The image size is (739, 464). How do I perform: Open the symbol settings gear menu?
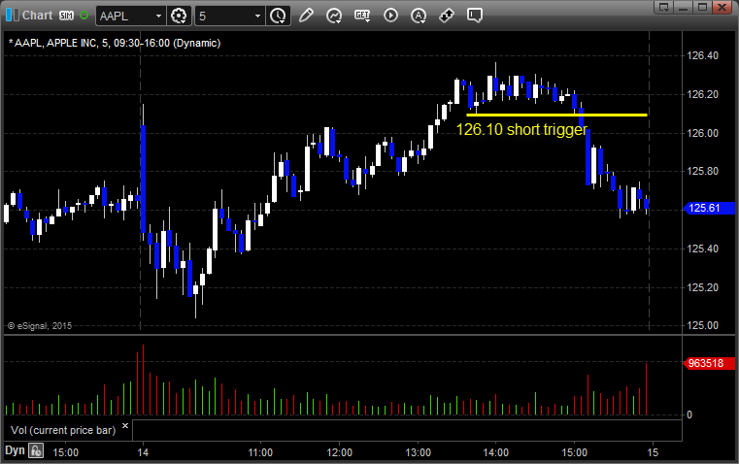pyautogui.click(x=179, y=16)
